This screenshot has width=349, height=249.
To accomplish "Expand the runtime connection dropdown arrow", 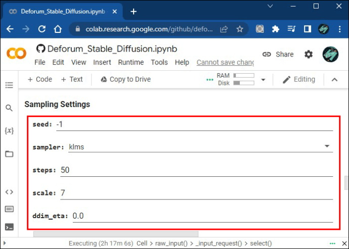I will pos(263,80).
